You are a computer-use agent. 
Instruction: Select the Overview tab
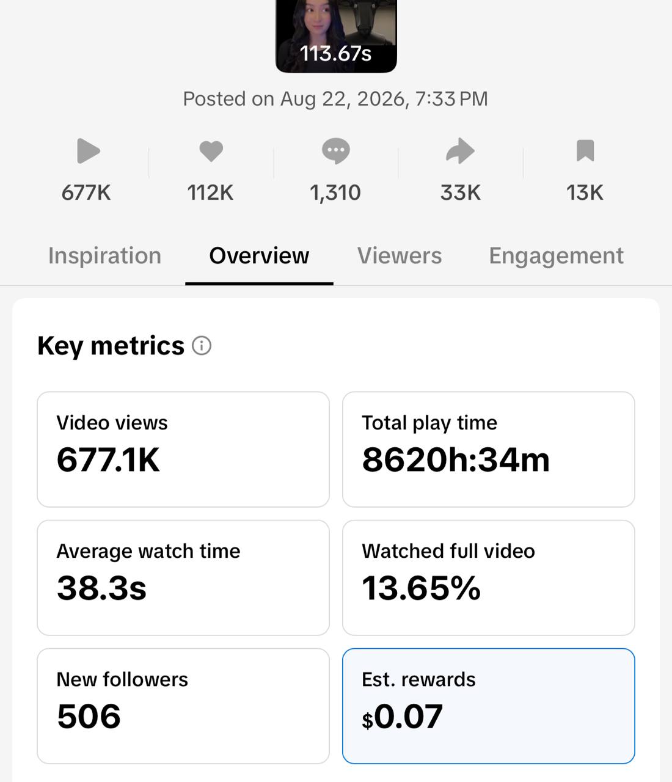(x=259, y=255)
